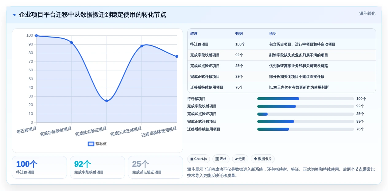Click the 指标值 legend color box
The image size is (388, 191).
coord(91,144)
